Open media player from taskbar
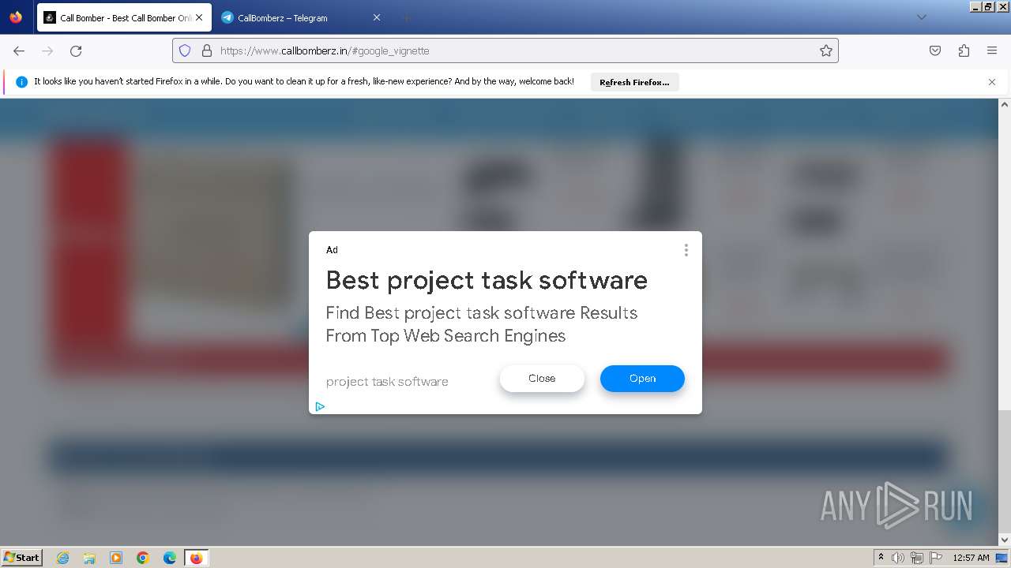 click(116, 558)
